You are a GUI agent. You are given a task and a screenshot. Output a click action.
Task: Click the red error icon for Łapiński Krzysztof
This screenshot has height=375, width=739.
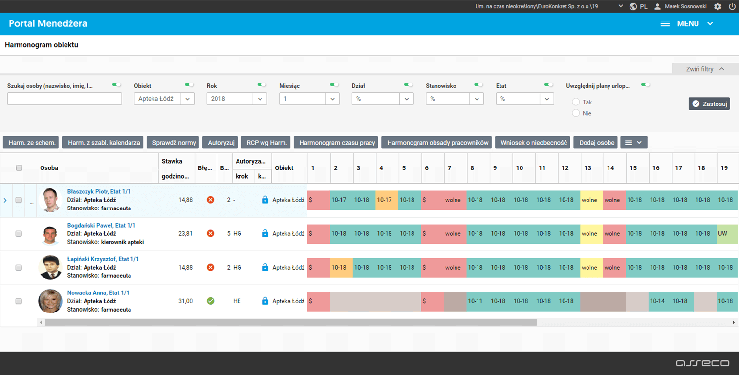coord(210,267)
